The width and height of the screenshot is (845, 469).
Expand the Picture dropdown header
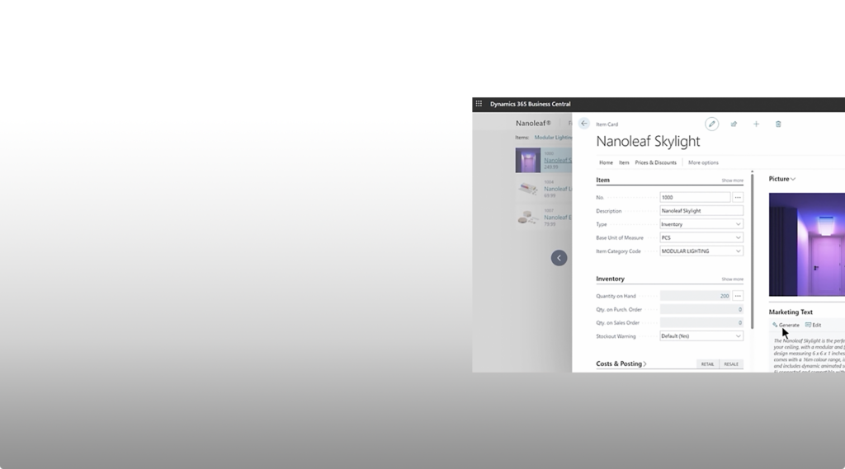[x=781, y=179]
